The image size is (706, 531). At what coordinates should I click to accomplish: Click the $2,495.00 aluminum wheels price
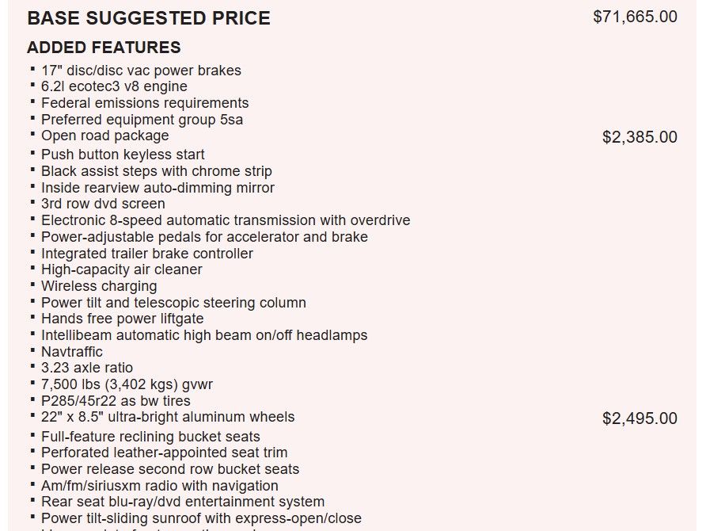640,418
